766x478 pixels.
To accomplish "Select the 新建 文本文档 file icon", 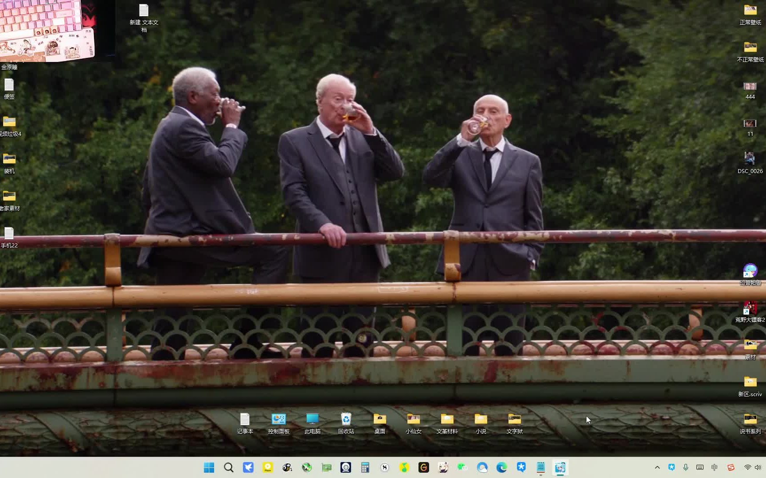I will coord(144,18).
